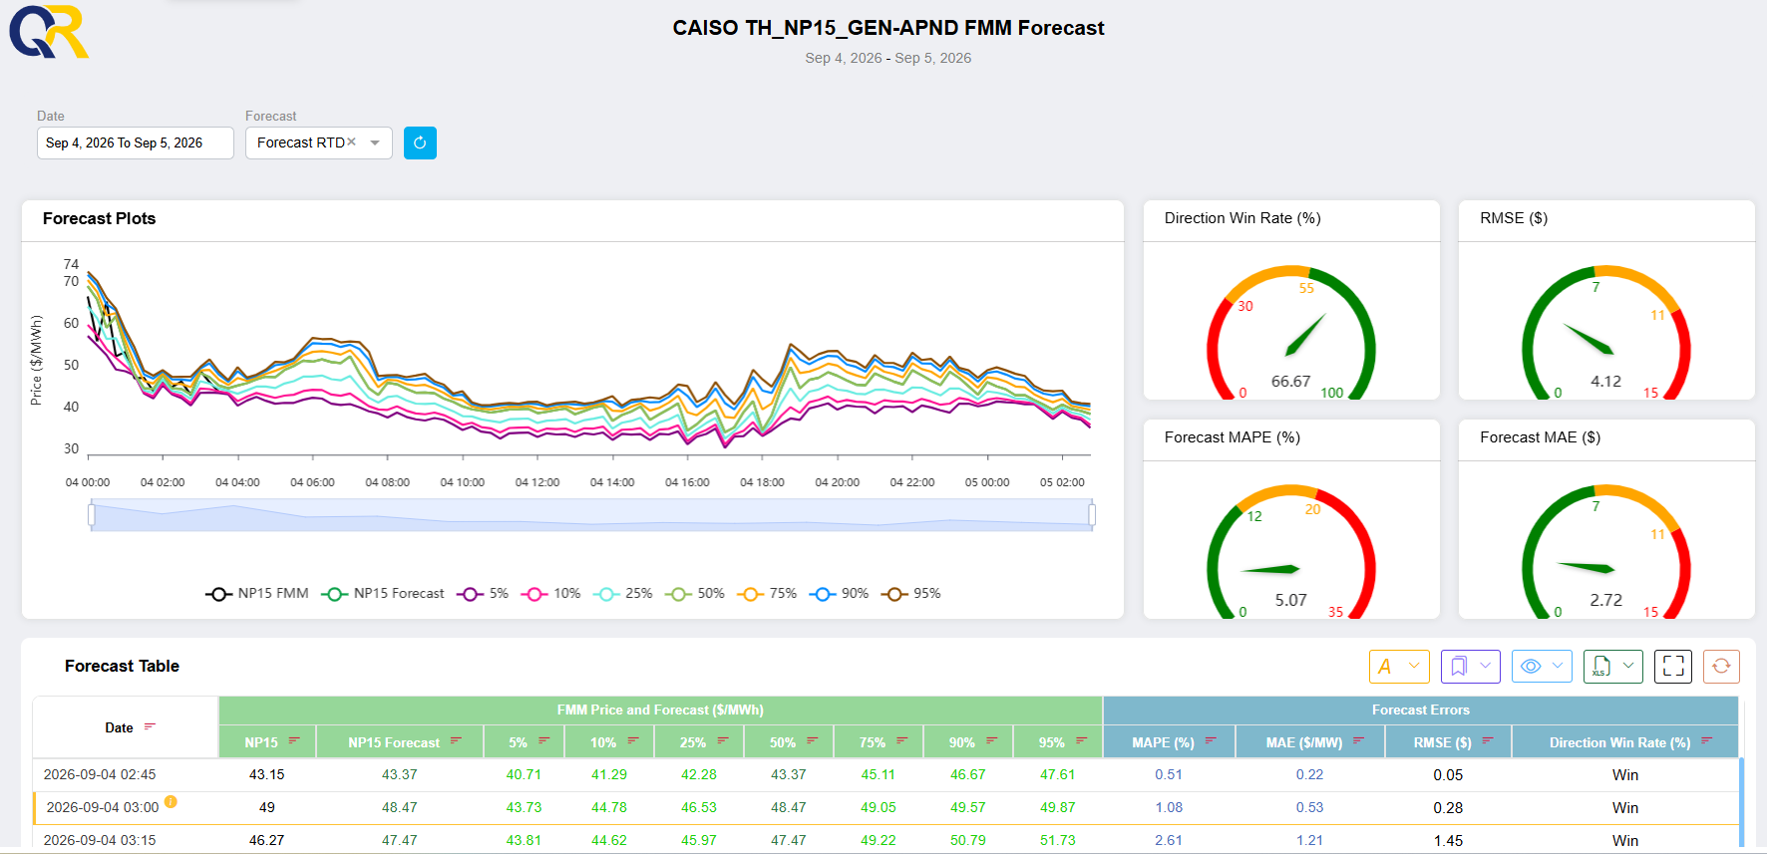Click the left handle of the chart zoom slider
This screenshot has height=854, width=1767.
[x=92, y=515]
